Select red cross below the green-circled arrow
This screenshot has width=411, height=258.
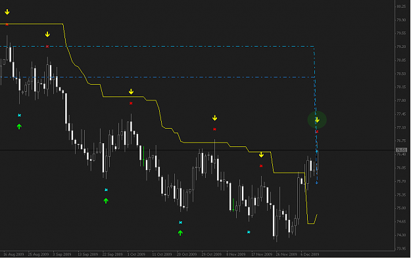point(317,131)
